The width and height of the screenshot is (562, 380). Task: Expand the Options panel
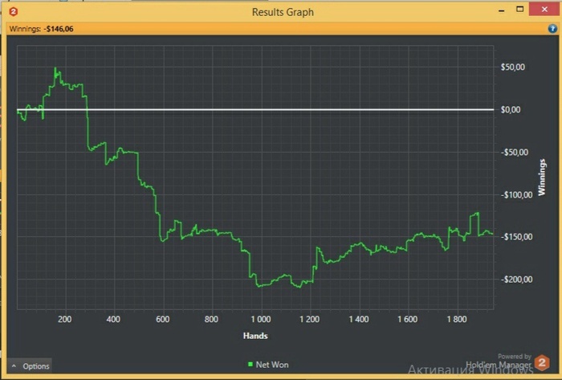(30, 366)
